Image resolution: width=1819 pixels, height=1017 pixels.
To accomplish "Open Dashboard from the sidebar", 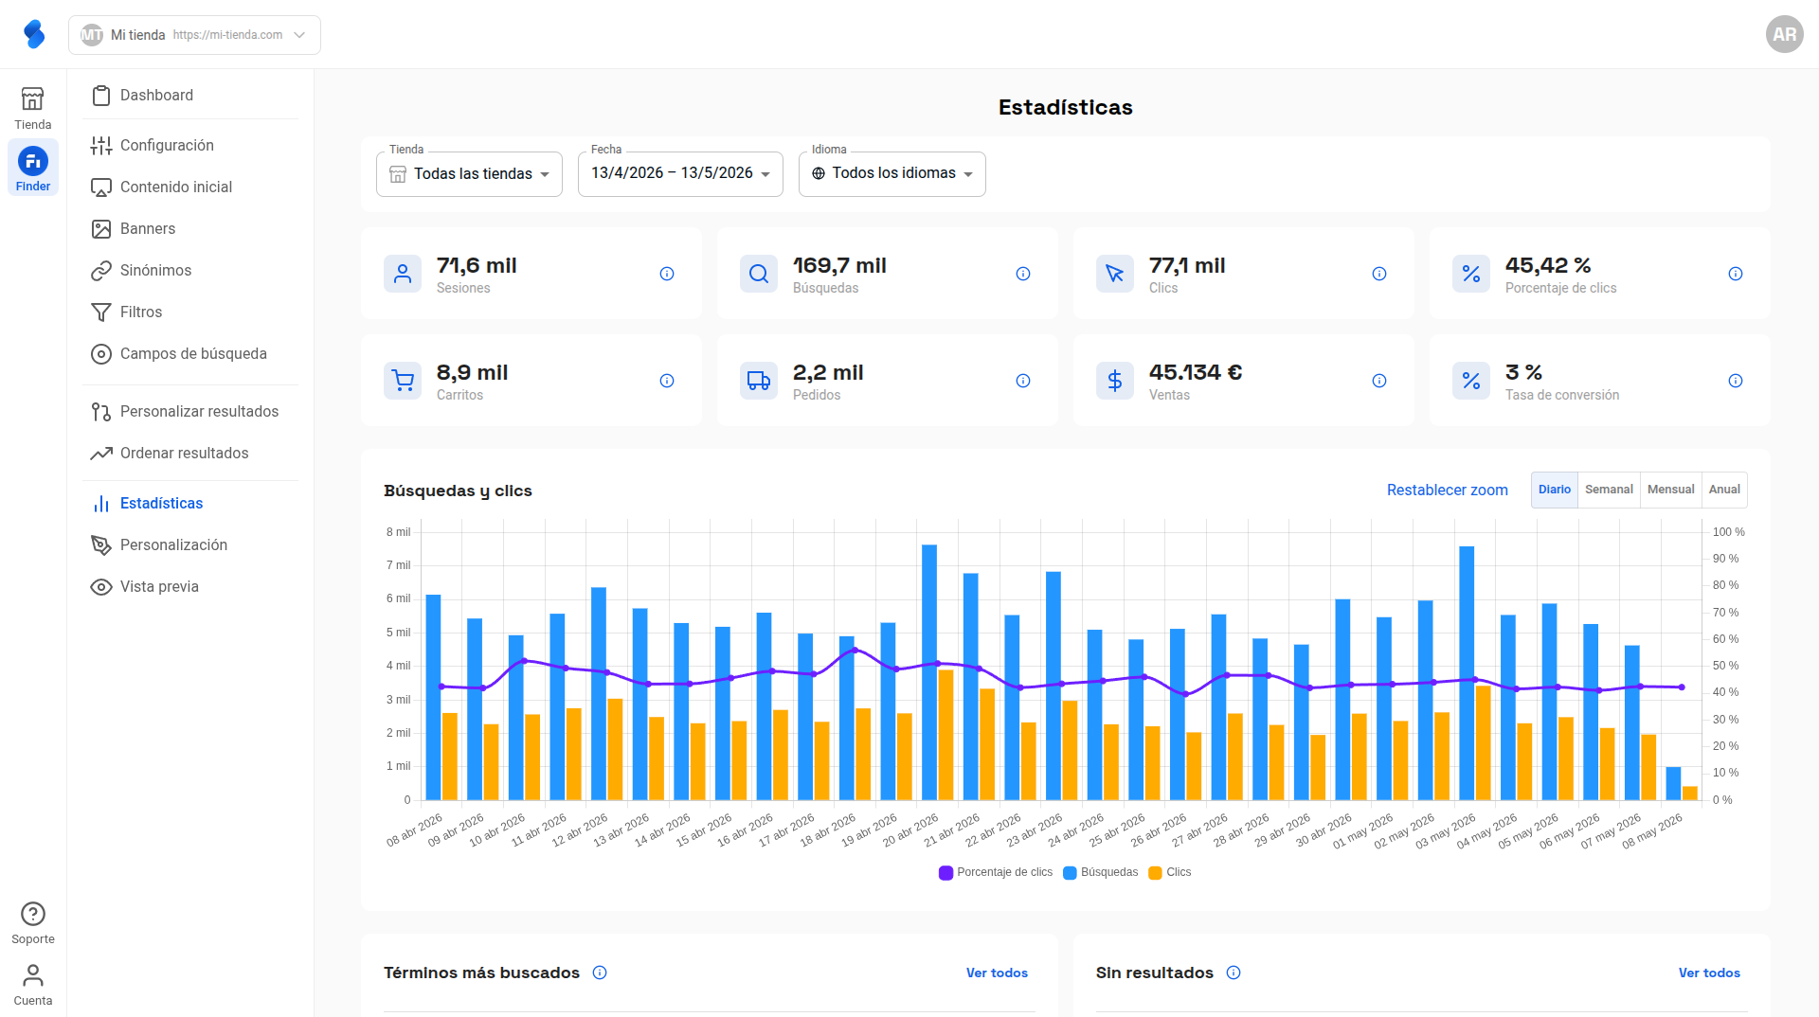I will tap(190, 96).
